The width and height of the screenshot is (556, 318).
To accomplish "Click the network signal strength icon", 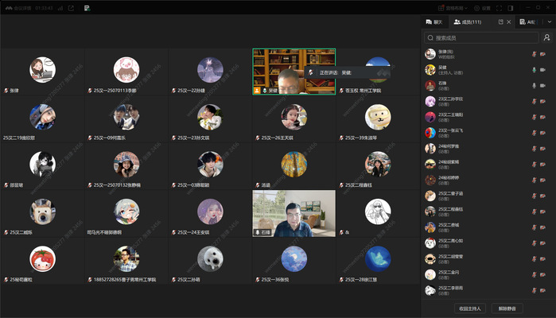I will [x=60, y=8].
